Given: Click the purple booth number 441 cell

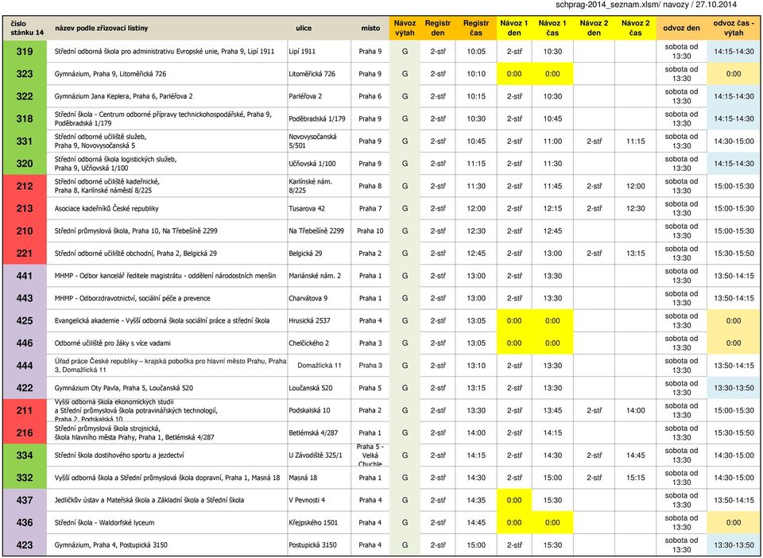Looking at the screenshot, I should (x=25, y=275).
